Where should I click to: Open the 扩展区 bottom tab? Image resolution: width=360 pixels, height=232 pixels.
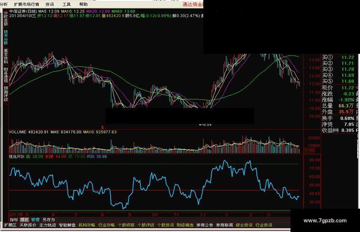[10, 225]
